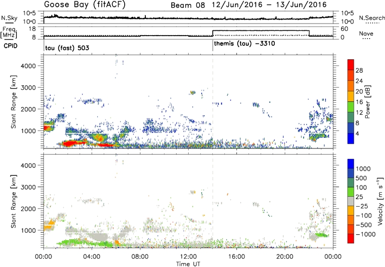Click the dashed 14:00 UT line in power panel
This screenshot has width=385, height=267.
(x=213, y=102)
